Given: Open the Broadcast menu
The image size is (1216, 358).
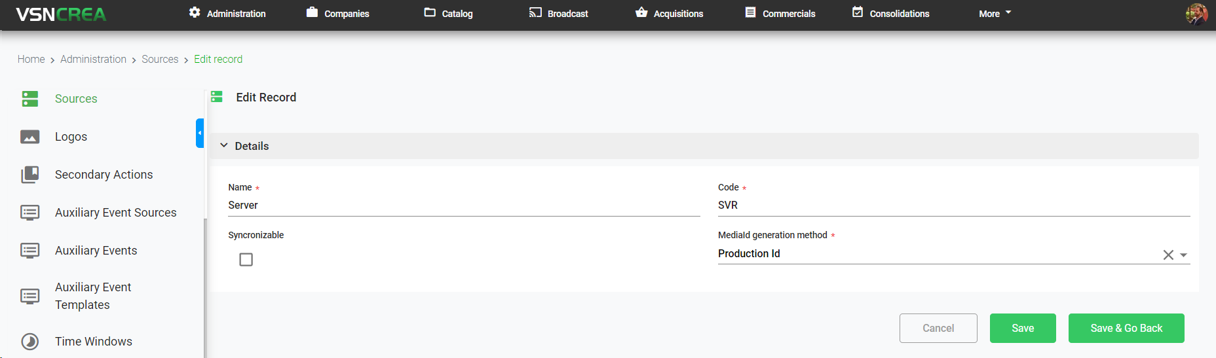Looking at the screenshot, I should pos(559,14).
